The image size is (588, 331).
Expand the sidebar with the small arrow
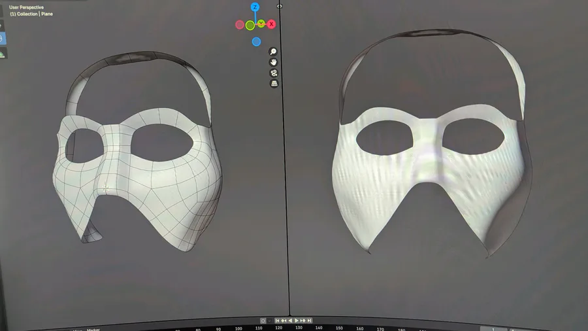coord(280,6)
